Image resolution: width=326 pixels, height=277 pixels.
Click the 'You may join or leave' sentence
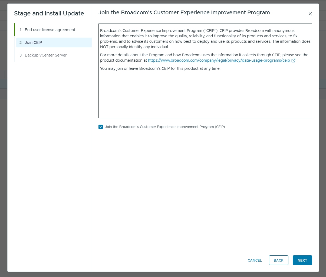160,69
